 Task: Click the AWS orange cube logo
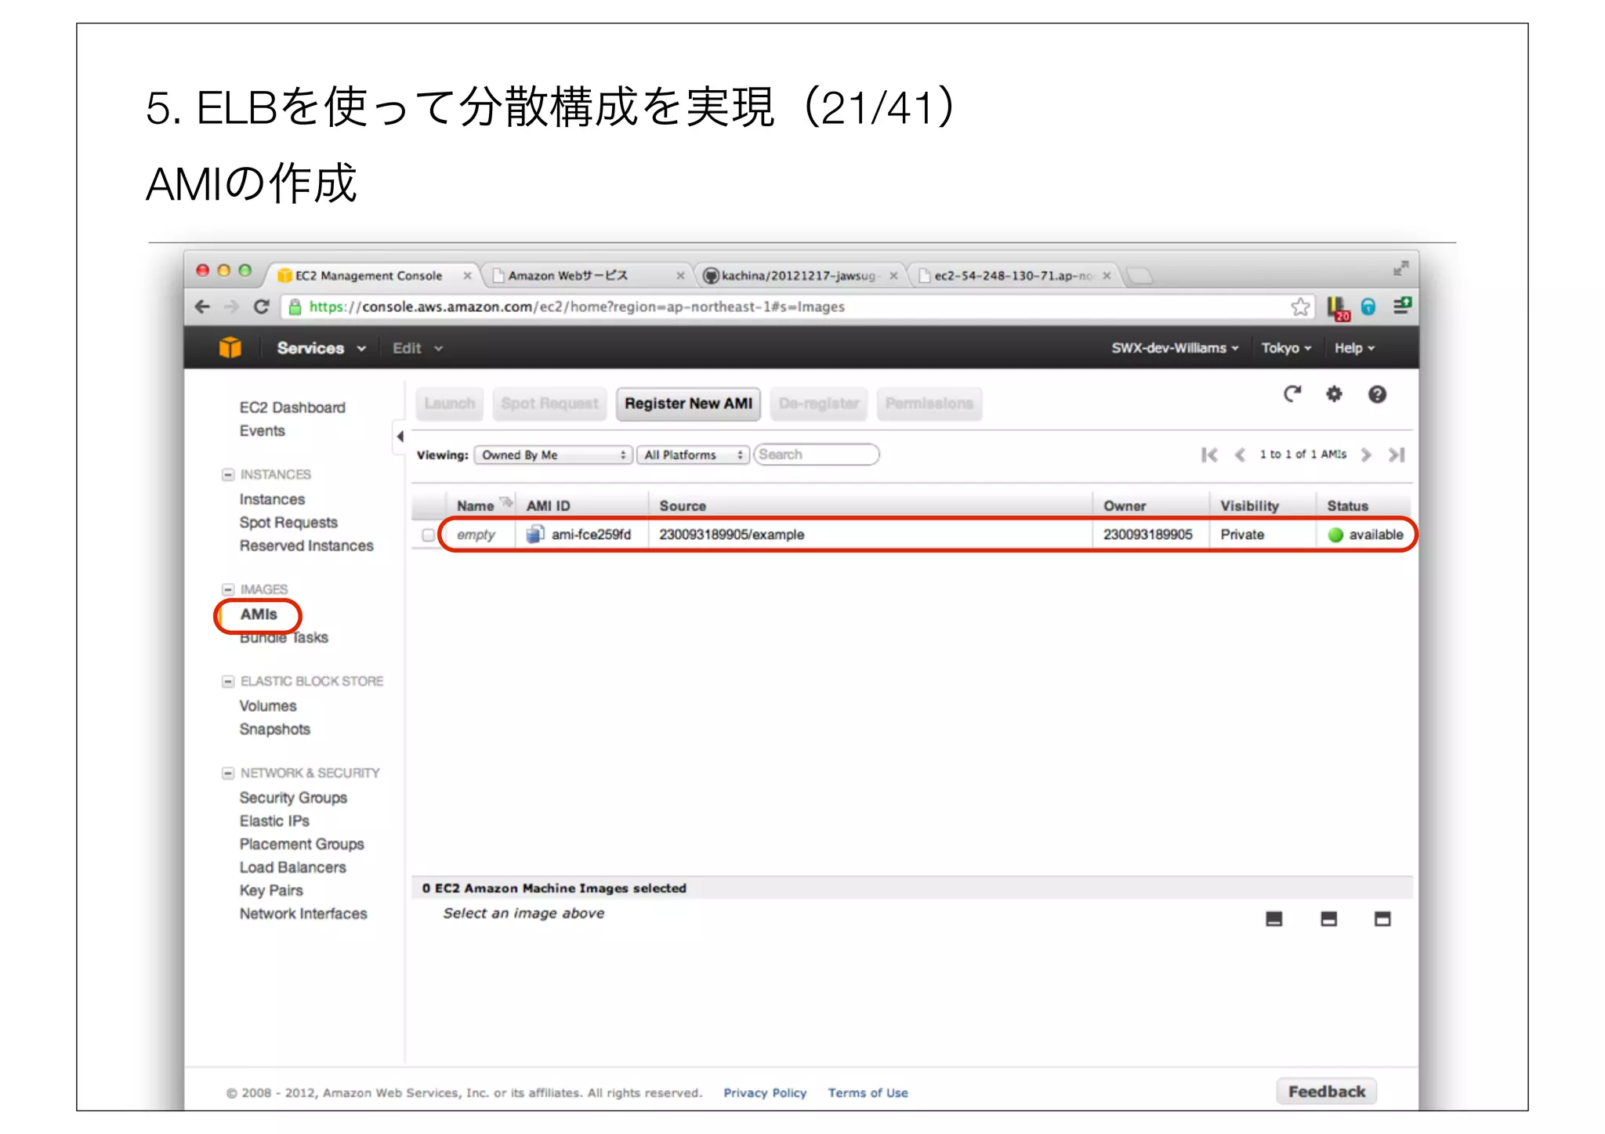(230, 347)
